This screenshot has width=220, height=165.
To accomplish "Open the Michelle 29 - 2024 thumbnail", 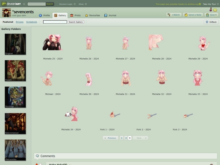I will pyautogui.click(x=204, y=43).
